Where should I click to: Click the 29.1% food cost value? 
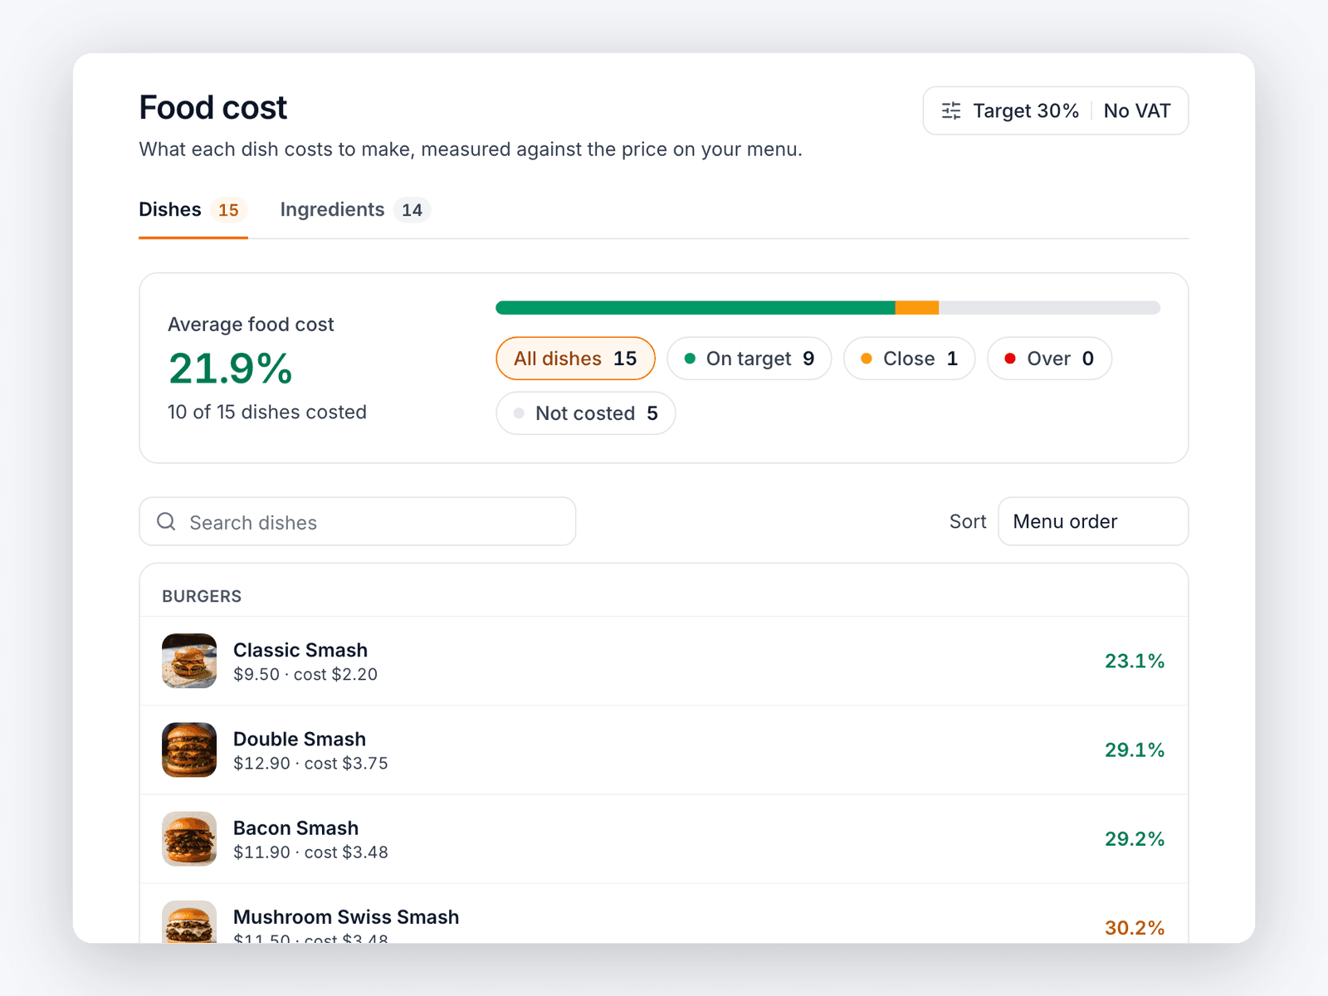pos(1135,749)
